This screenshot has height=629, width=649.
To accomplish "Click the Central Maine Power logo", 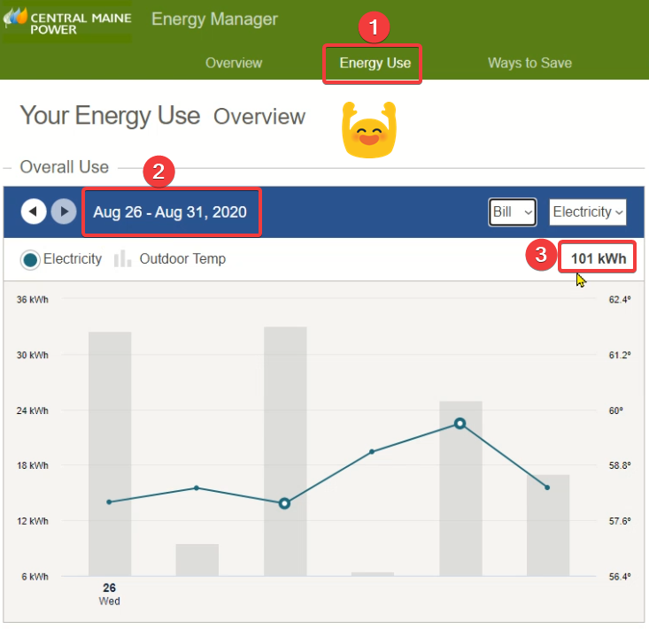I will coord(67,22).
